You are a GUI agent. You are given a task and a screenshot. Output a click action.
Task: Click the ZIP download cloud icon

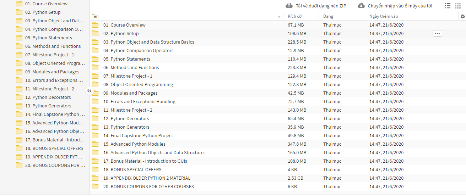tap(289, 6)
